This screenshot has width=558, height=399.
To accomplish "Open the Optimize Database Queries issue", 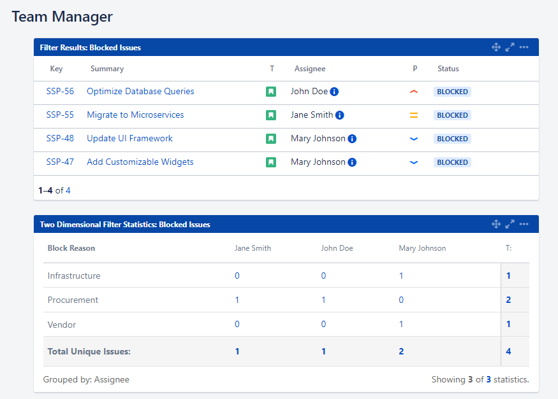I will [x=140, y=92].
